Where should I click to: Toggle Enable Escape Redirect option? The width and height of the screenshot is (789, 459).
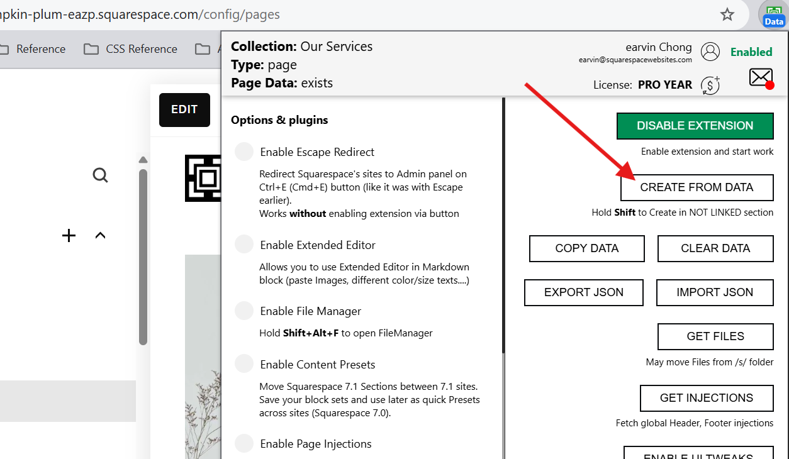click(x=244, y=152)
